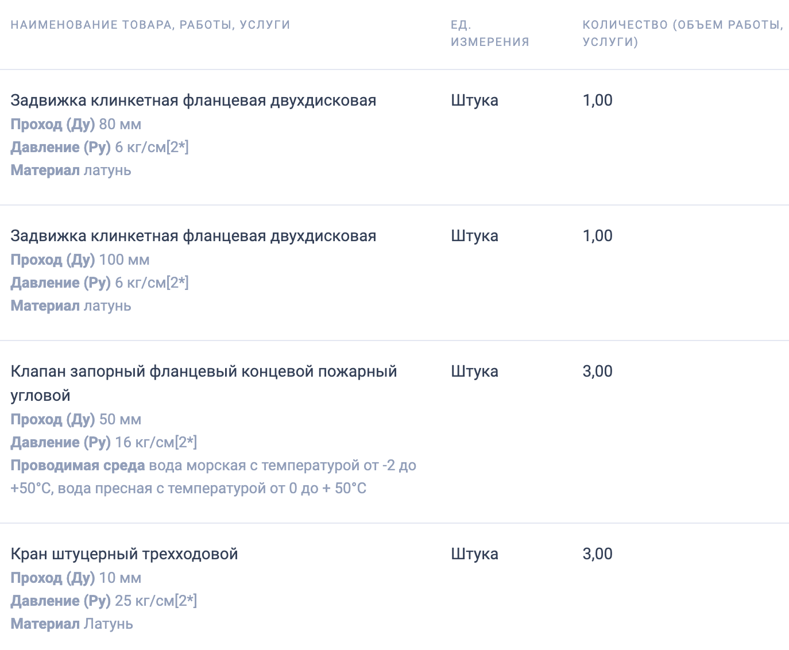The image size is (789, 650).
Task: Open the "Кран штуцерный трехходовой" item
Action: click(x=124, y=554)
